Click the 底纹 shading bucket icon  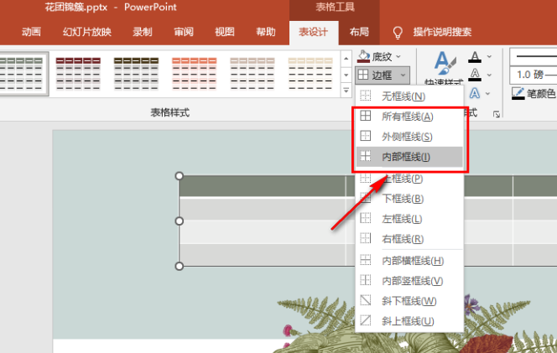(x=363, y=56)
